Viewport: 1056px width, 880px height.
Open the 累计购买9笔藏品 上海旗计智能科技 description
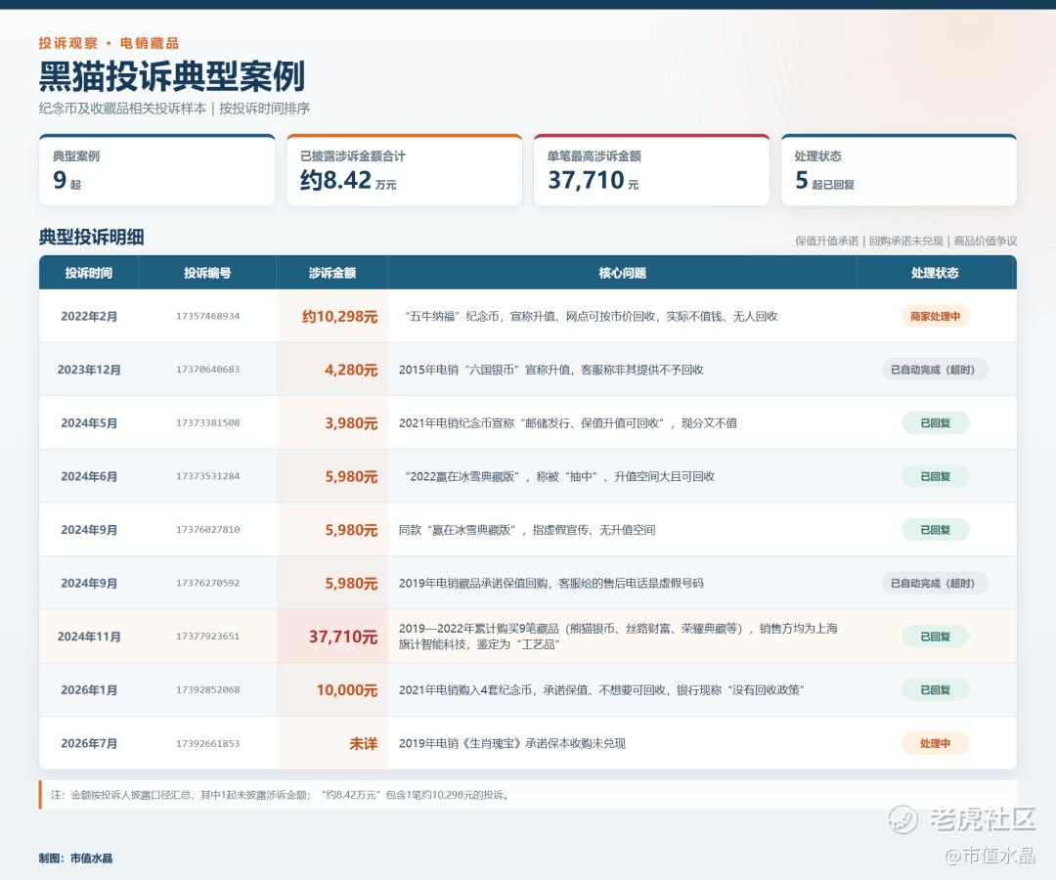click(618, 637)
